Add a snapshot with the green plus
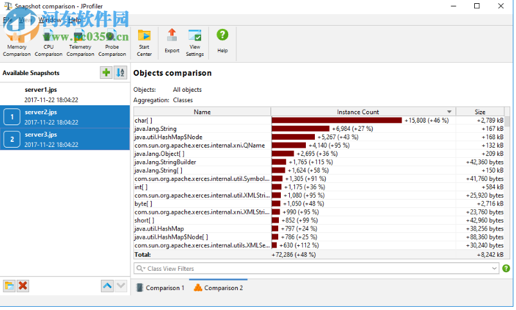The image size is (516, 310). click(x=106, y=73)
